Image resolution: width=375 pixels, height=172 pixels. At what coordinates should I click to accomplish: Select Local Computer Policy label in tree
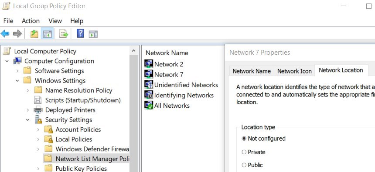pyautogui.click(x=45, y=51)
